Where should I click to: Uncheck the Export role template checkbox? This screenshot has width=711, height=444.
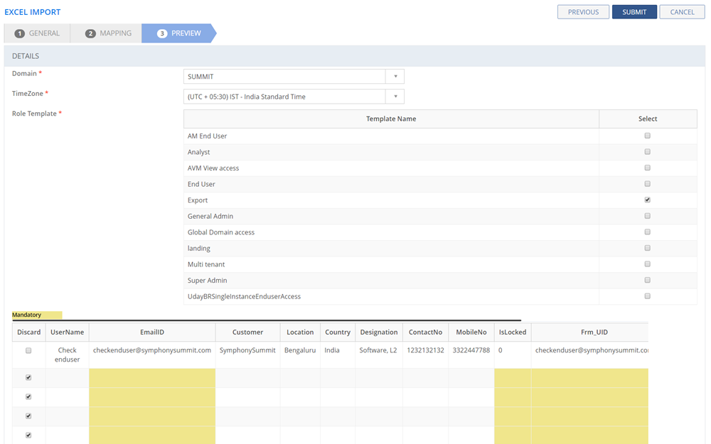click(647, 200)
